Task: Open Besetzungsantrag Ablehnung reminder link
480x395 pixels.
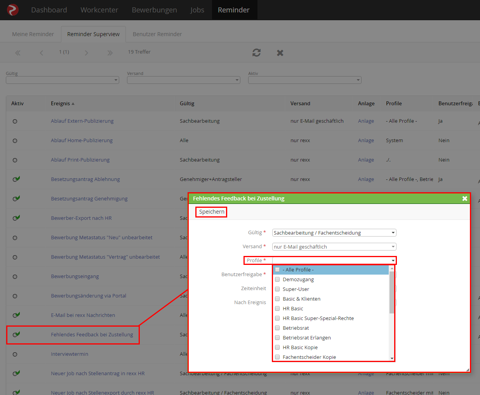Action: click(x=85, y=179)
